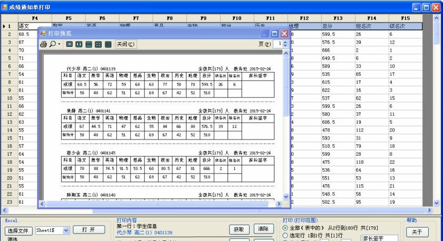Click the 班名次 cell in row 1
This screenshot has height=241, width=443.
point(371,26)
